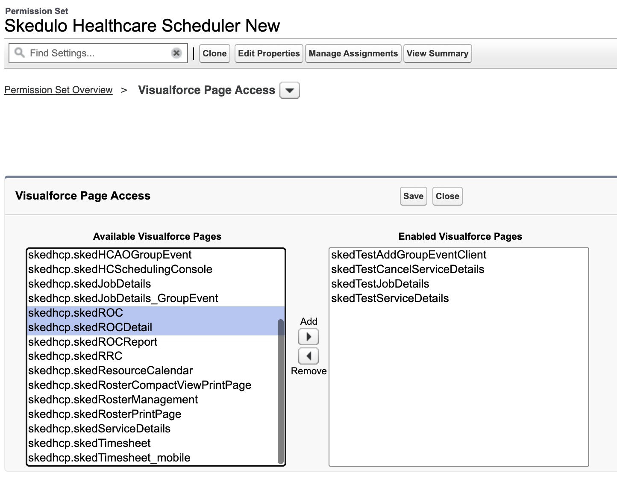Click the Remove arrow button

point(308,356)
